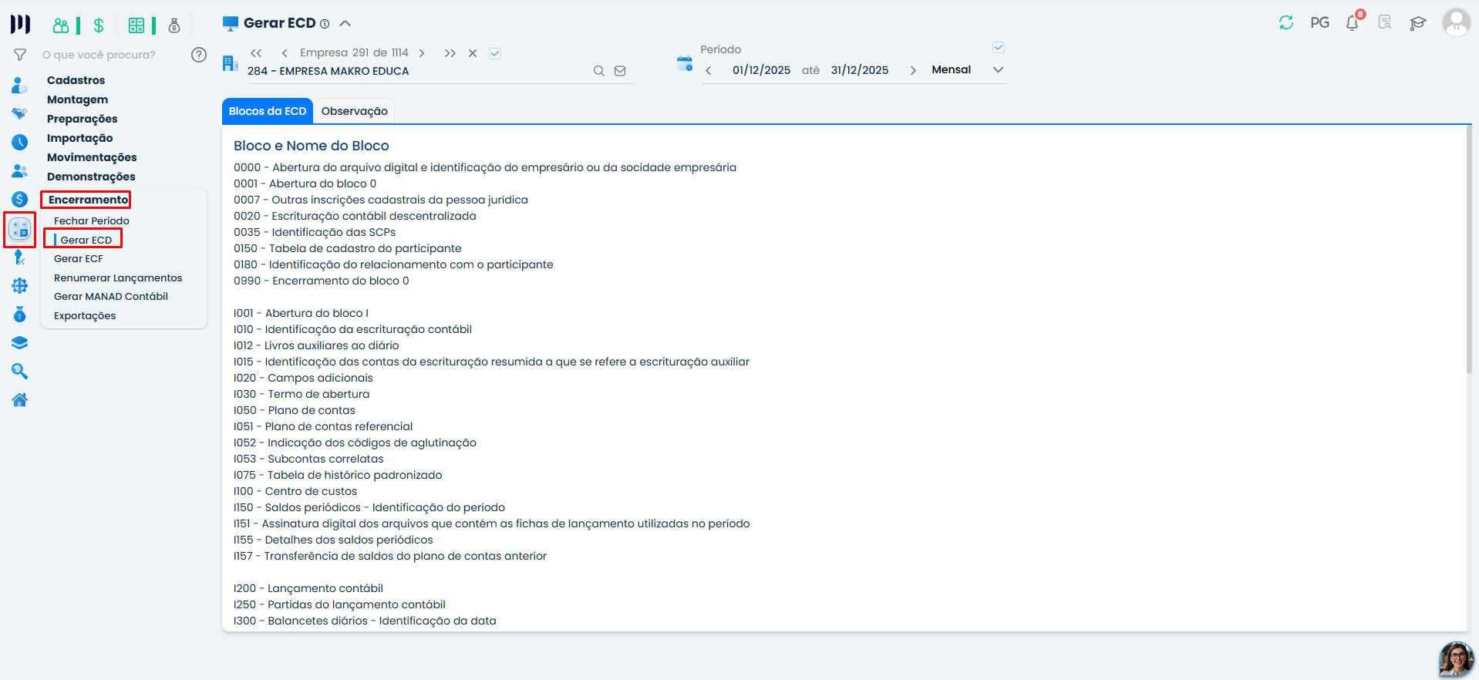
Task: Select the Blocos da ECD tab
Action: pyautogui.click(x=268, y=111)
